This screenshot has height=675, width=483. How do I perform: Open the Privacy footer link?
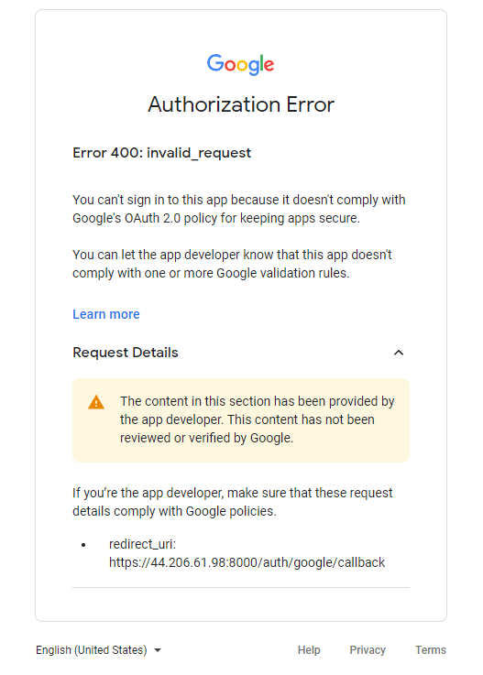pyautogui.click(x=368, y=650)
